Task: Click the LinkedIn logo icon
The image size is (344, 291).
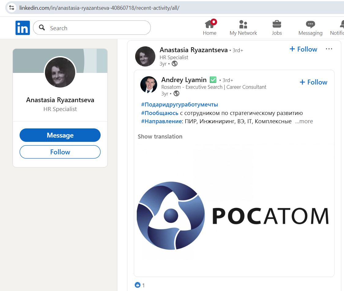Action: pyautogui.click(x=23, y=28)
